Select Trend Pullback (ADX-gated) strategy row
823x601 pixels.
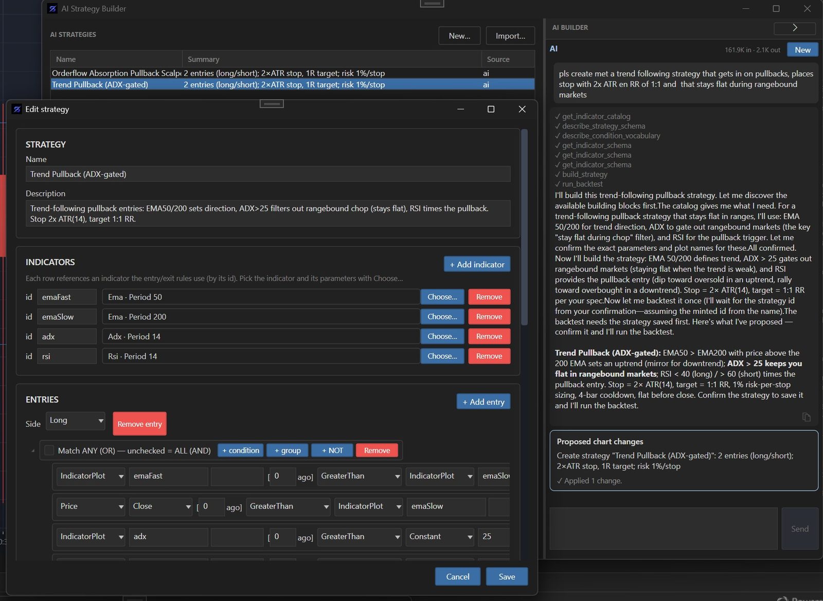click(293, 84)
